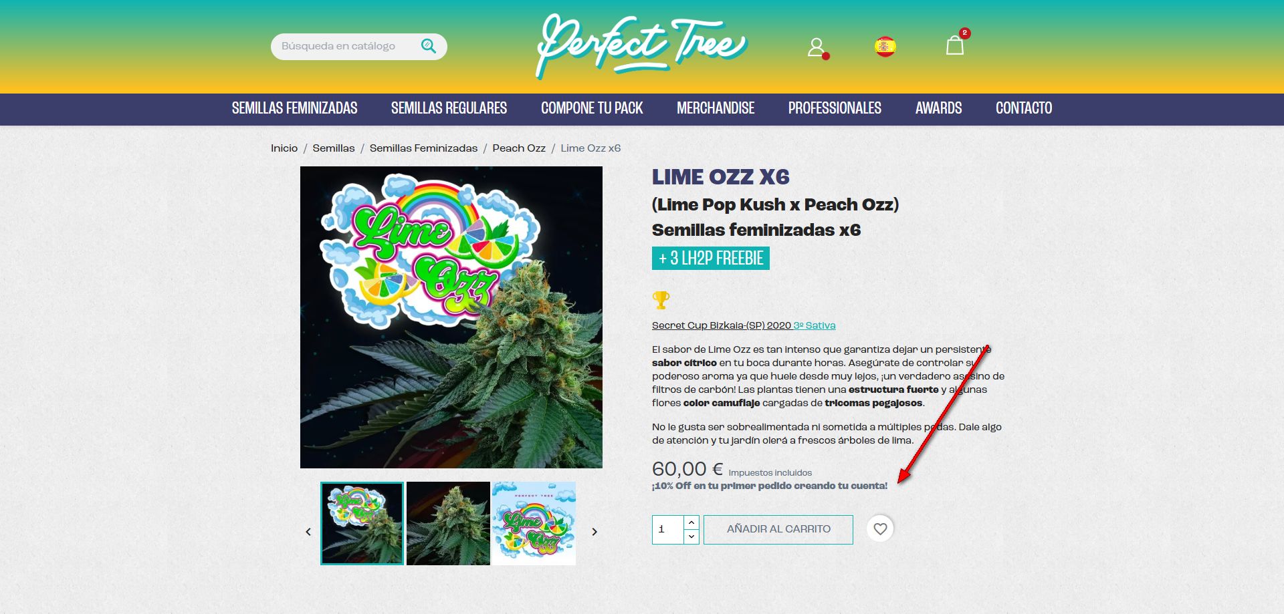Click the search magnifier icon
The width and height of the screenshot is (1284, 614).
click(429, 46)
